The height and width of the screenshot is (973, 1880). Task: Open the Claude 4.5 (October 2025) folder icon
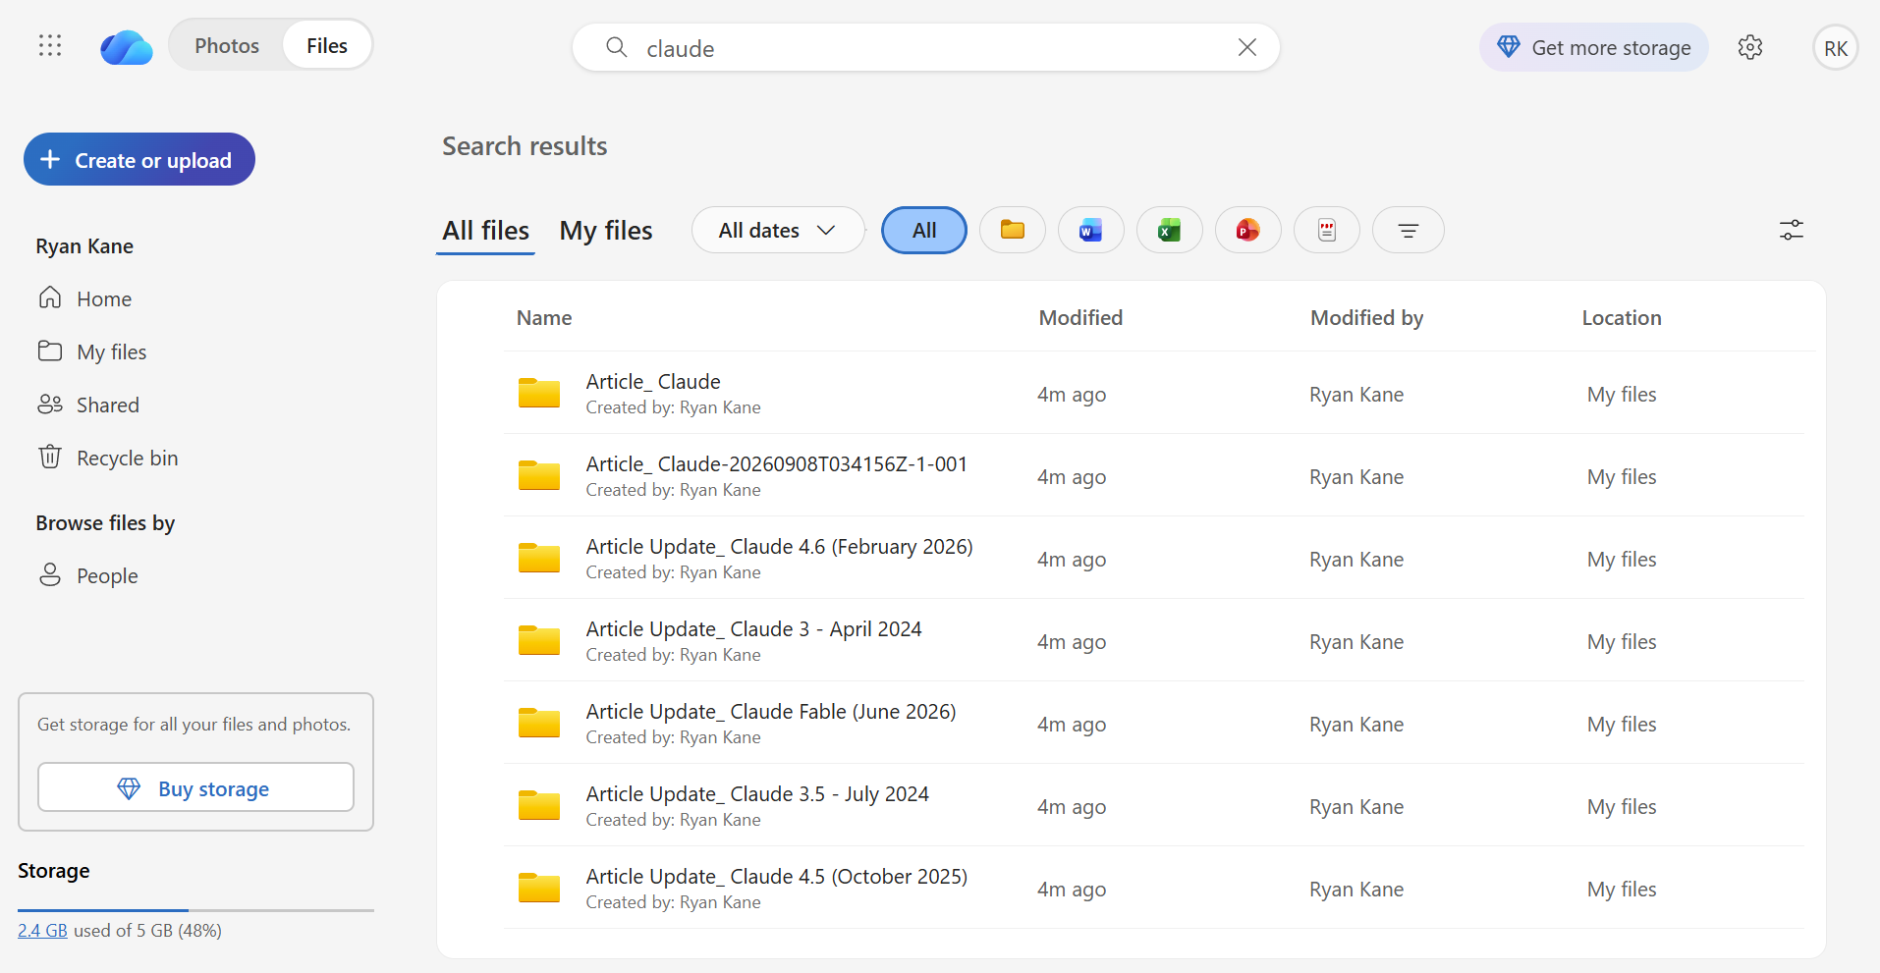pyautogui.click(x=539, y=888)
